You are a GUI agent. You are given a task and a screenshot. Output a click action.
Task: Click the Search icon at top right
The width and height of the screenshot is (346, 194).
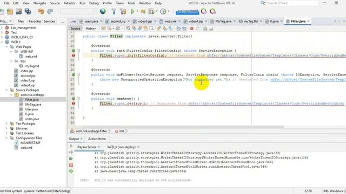pyautogui.click(x=263, y=3)
